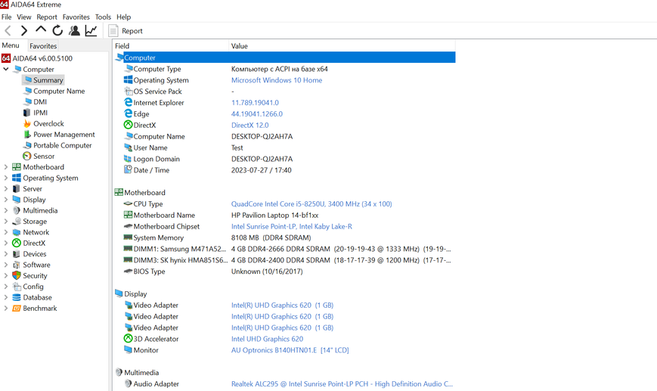Expand the Operating System tree node
Viewport: 657px width, 391px height.
pos(6,178)
